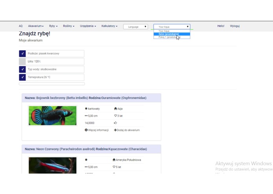
Task: Click Wyloguj to log out
Action: pos(235,26)
